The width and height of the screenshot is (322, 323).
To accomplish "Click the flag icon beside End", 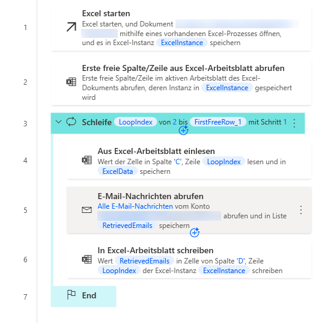I will [71, 295].
